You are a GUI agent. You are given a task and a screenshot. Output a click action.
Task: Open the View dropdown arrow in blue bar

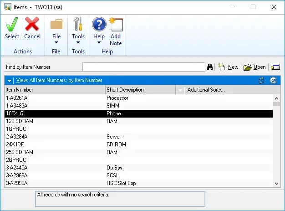coord(9,80)
